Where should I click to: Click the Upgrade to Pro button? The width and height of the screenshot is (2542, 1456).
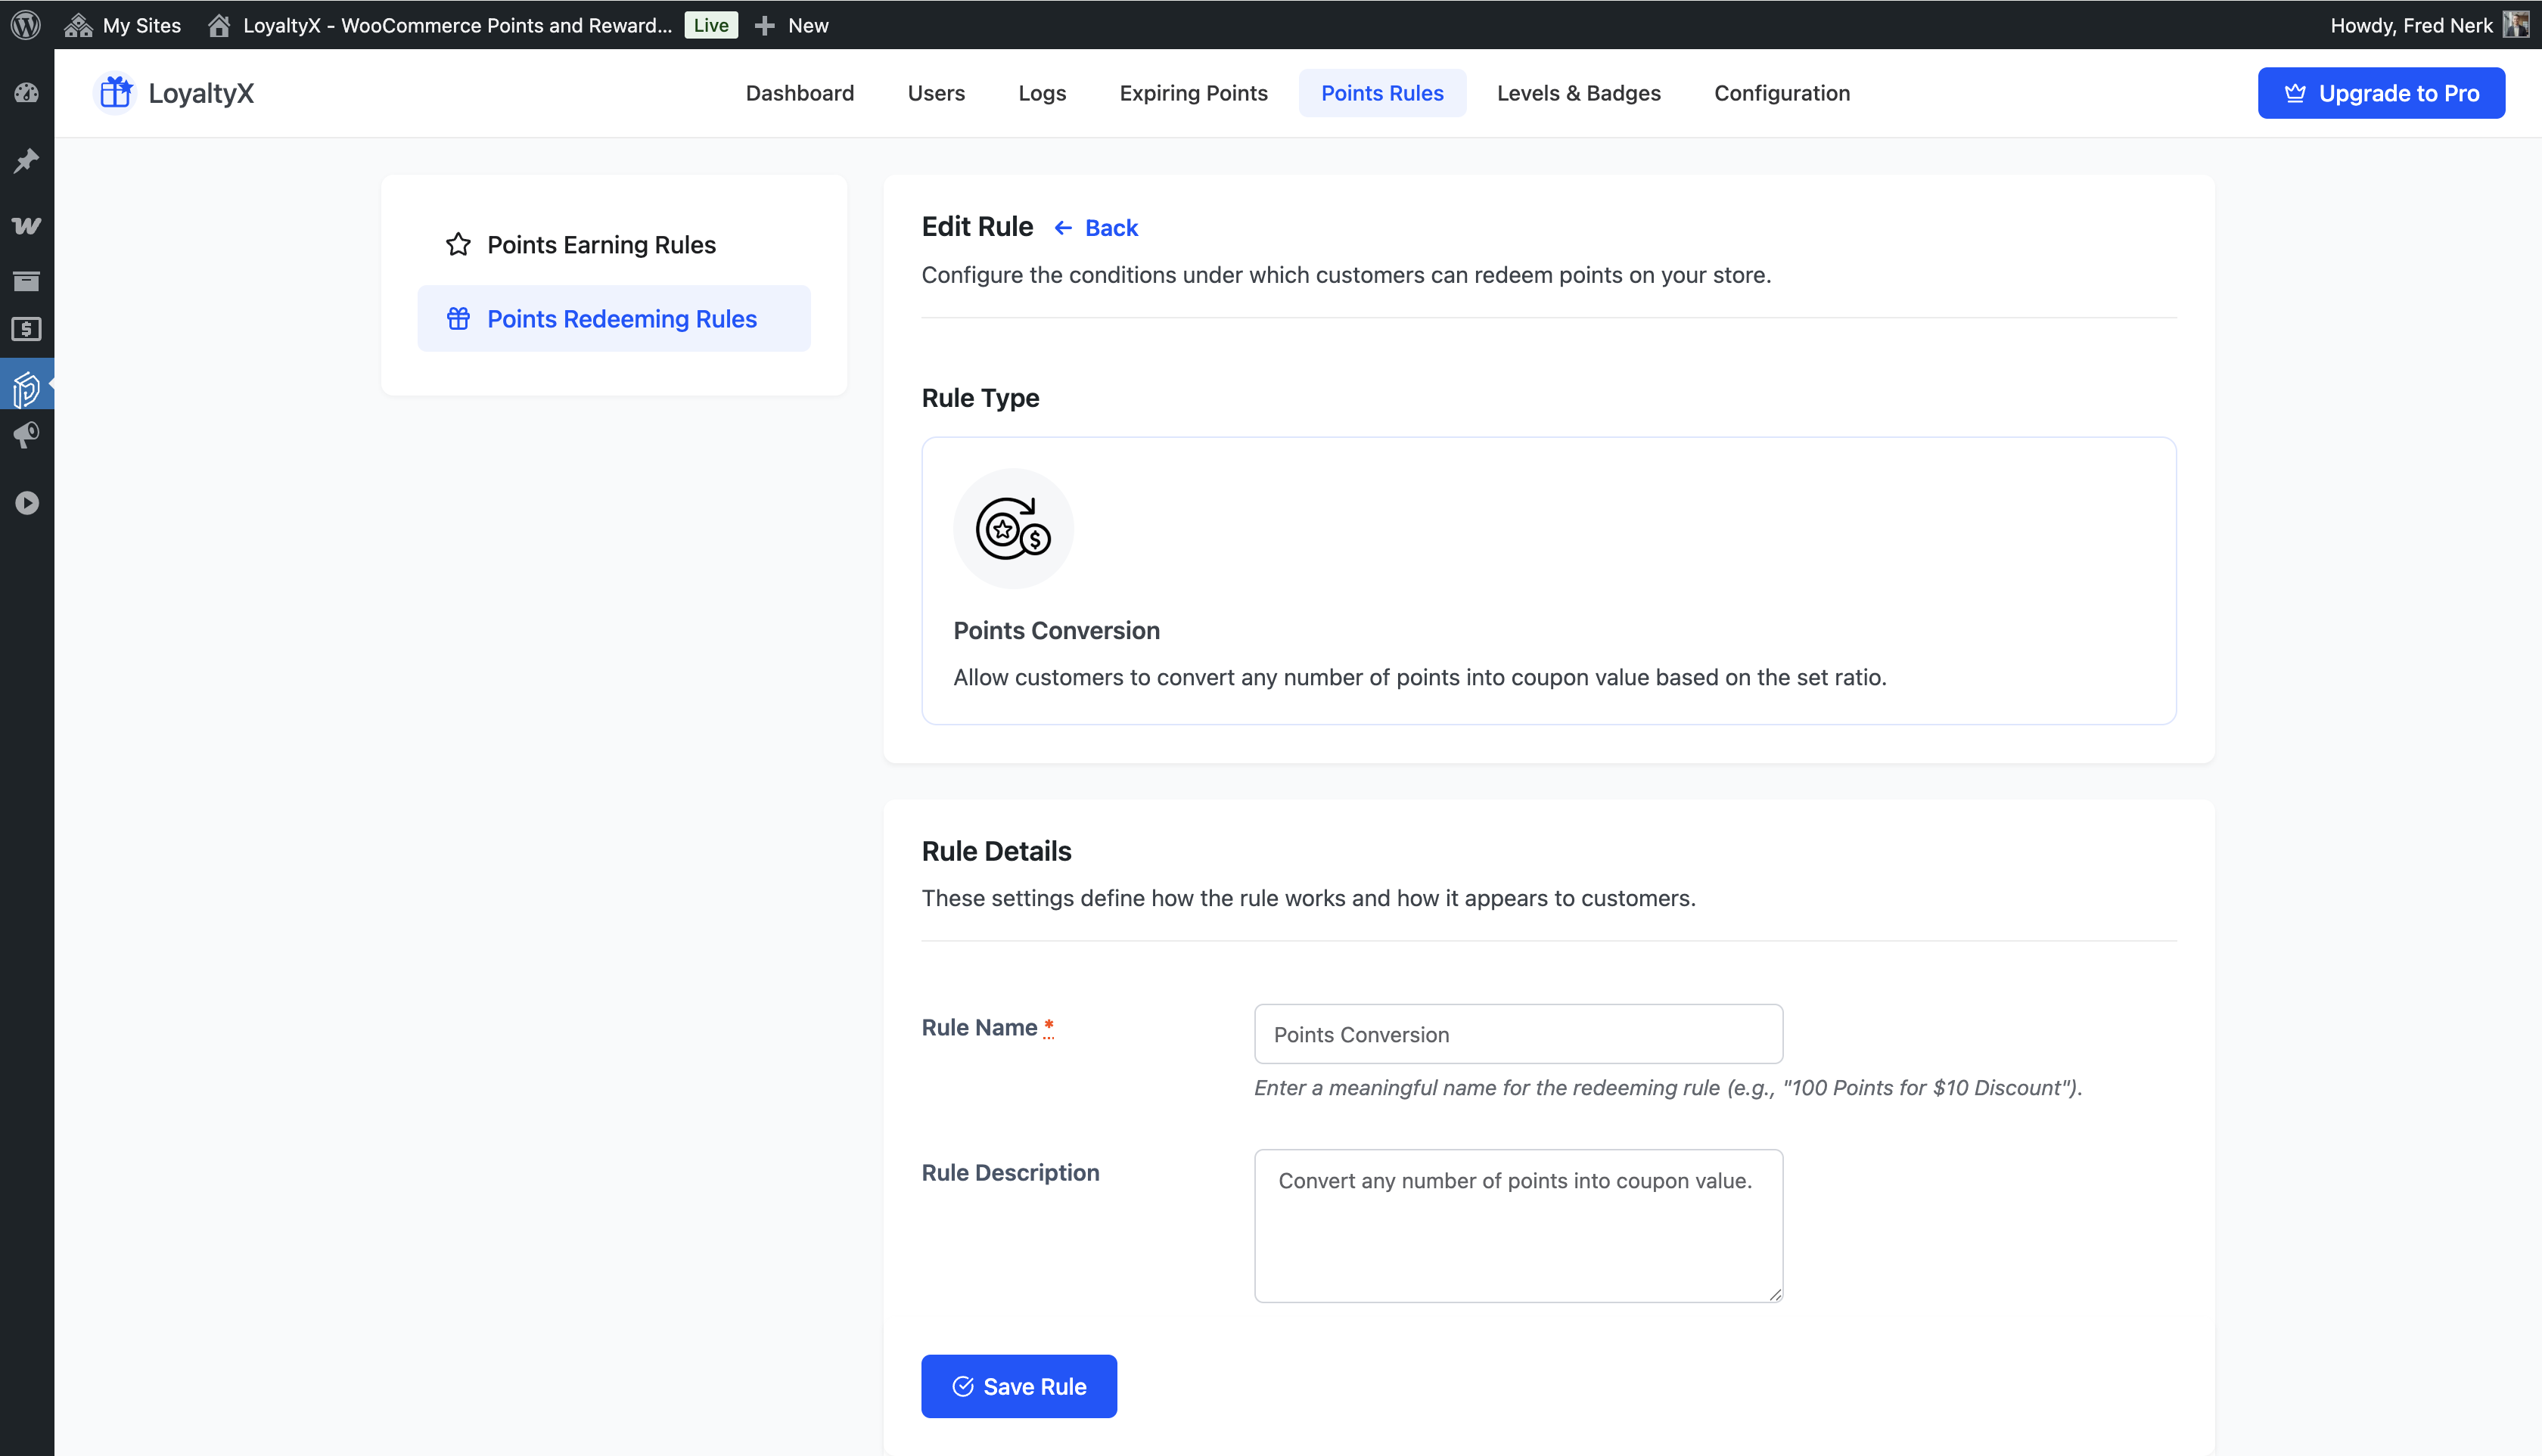point(2380,93)
